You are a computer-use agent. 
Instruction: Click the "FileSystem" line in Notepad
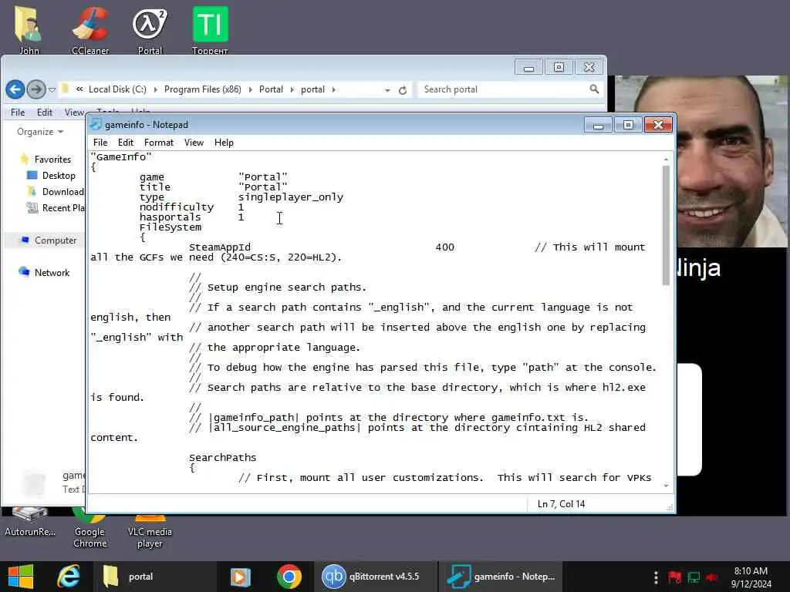click(x=170, y=227)
